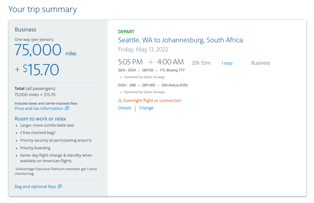Click the date "Friday, May 13, 2022"
Screen dimensions: 314x203
(143, 49)
